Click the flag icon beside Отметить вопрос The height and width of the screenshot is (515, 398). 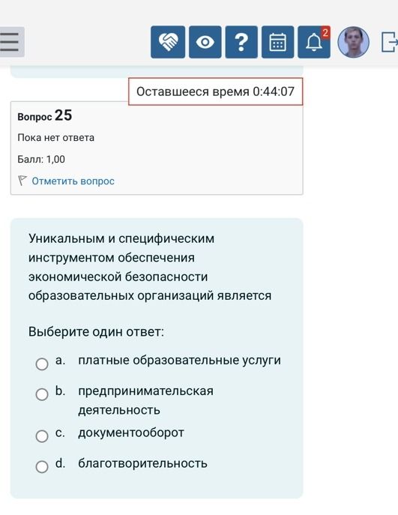(x=22, y=181)
